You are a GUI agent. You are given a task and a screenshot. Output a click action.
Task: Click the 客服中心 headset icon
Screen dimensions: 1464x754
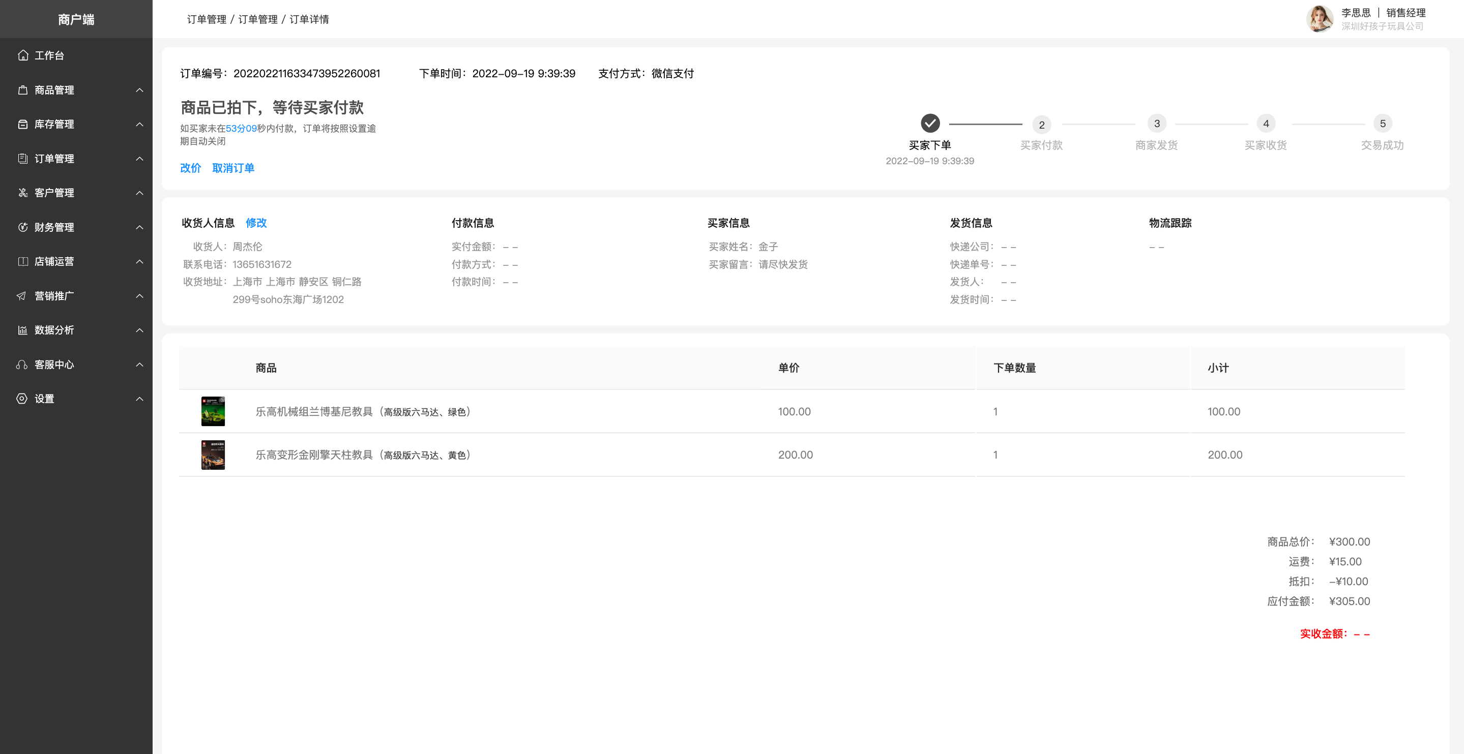pyautogui.click(x=21, y=364)
